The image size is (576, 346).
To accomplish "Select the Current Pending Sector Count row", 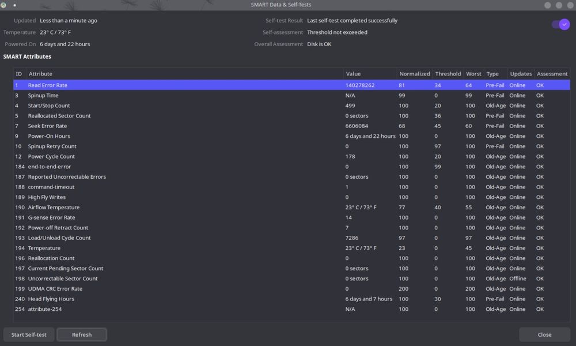I will point(291,268).
